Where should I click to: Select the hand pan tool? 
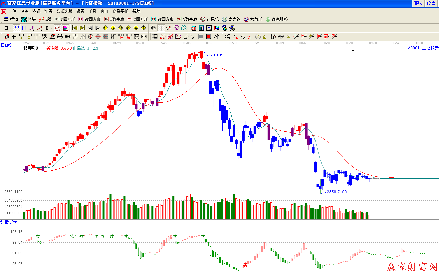point(153,28)
